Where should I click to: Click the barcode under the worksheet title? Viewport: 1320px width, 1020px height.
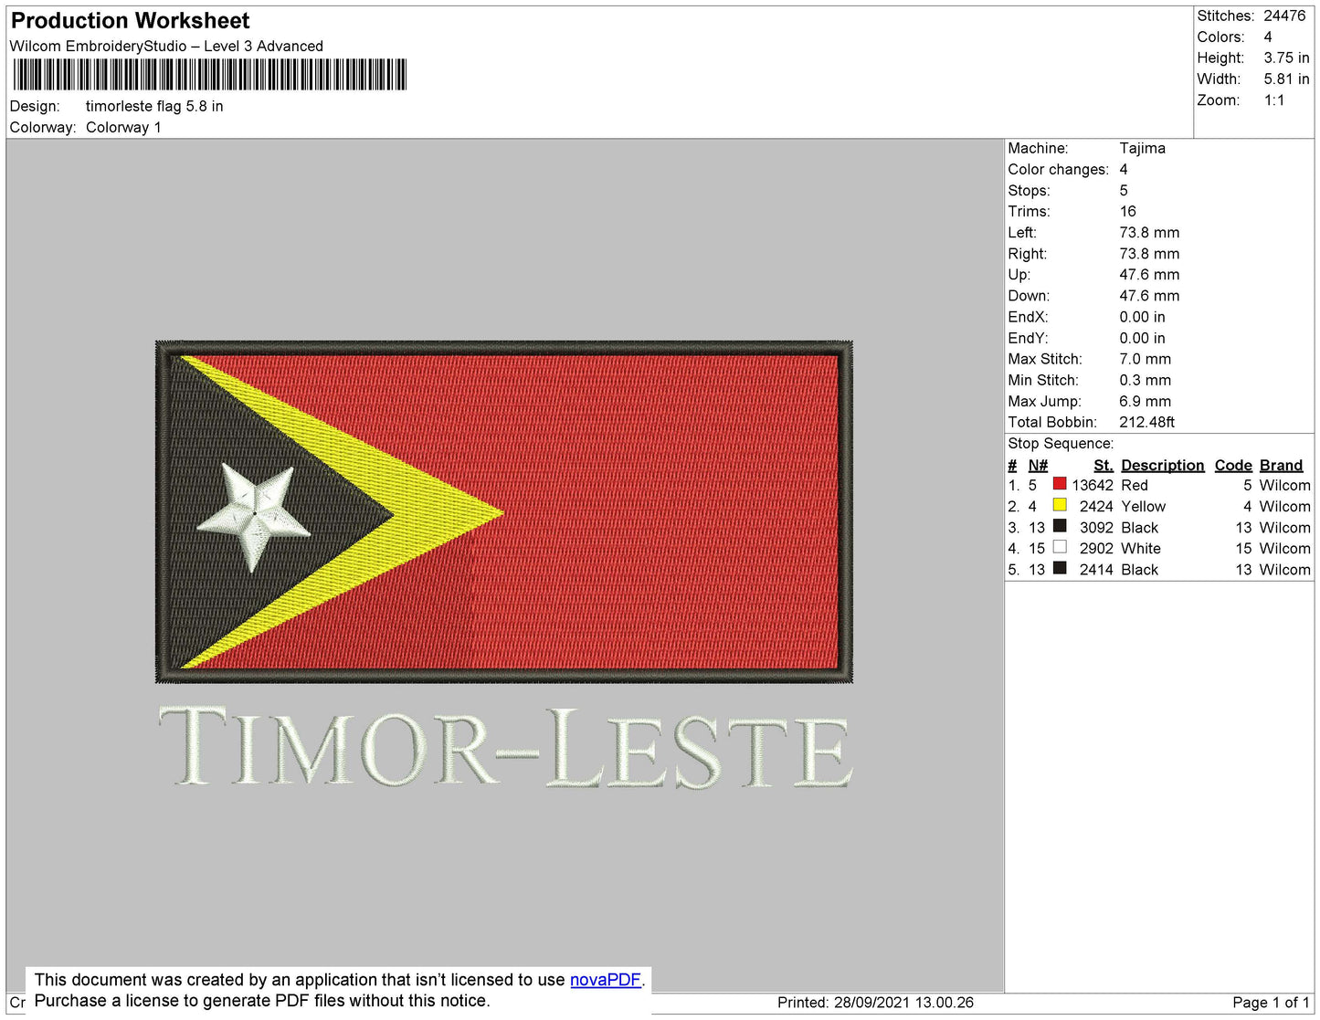pyautogui.click(x=209, y=75)
